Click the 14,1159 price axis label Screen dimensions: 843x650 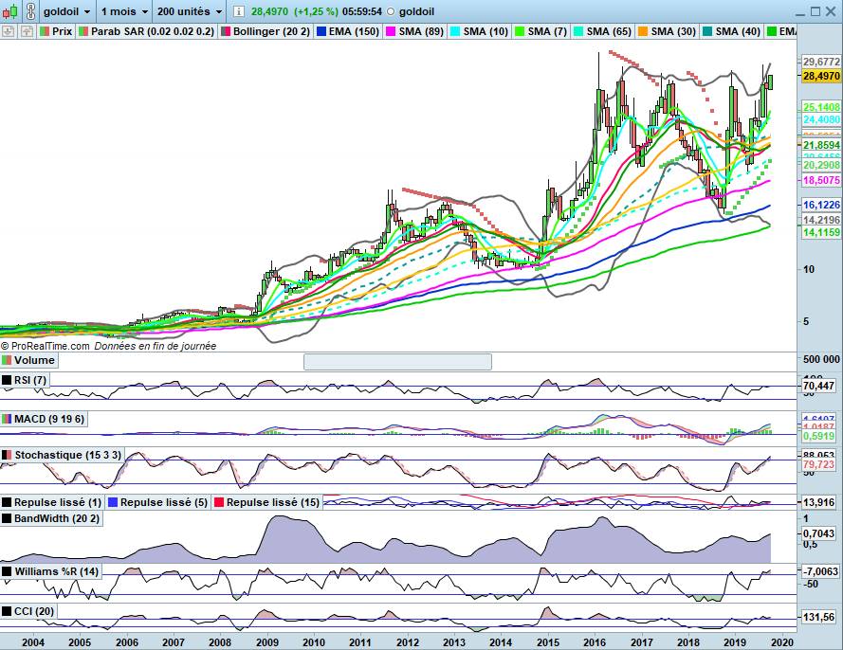tap(821, 232)
